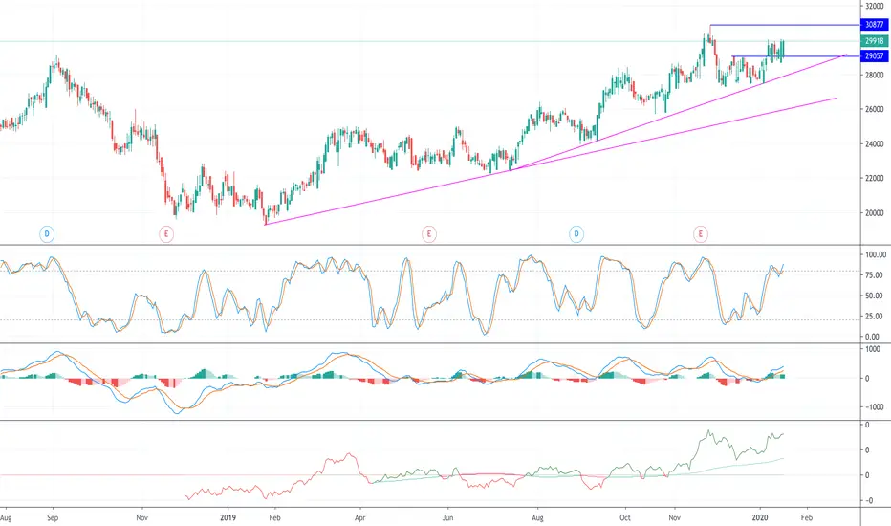Click the 2020 label on time axis
891x526 pixels.
[760, 518]
